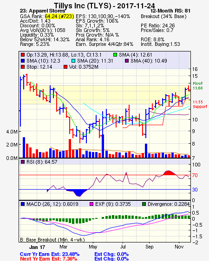Screen dimensions: 209x261
Task: Click the 'B: Base Breakout (Min. 4-wk)' note
Action: point(52,240)
